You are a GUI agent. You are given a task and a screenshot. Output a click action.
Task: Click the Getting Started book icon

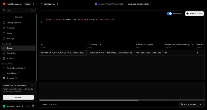tap(4, 23)
